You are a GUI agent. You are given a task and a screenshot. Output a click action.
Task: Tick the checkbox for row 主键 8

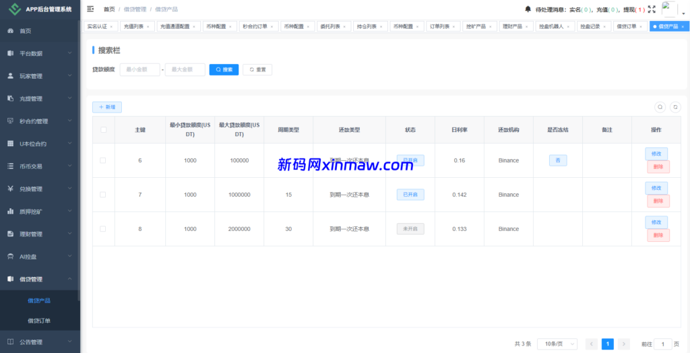[103, 229]
